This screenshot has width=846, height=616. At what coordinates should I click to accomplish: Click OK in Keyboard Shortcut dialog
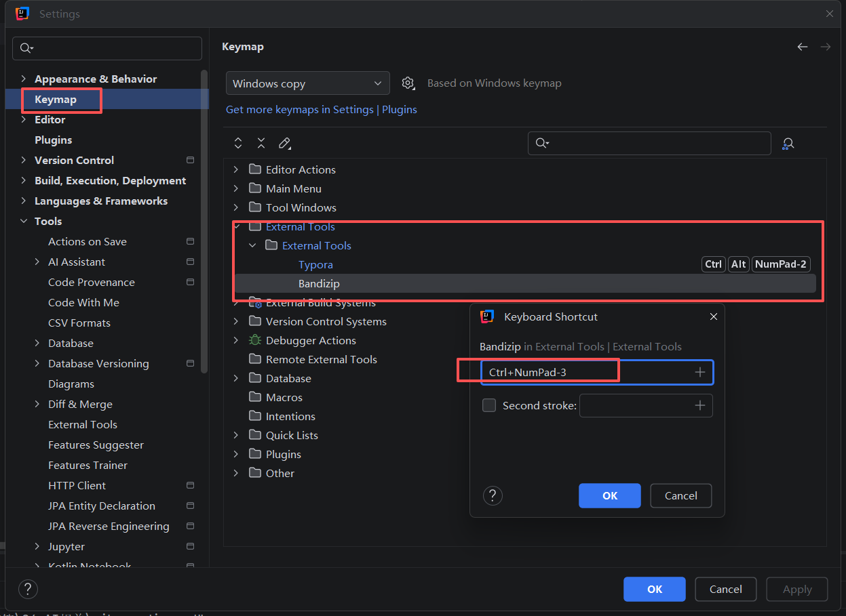click(x=609, y=495)
